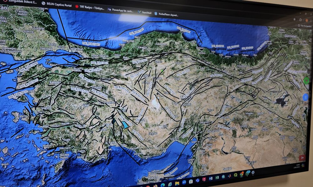This screenshot has height=187, width=313.
Task: Click the Chrome icon in taskbar
Action: (242, 174)
